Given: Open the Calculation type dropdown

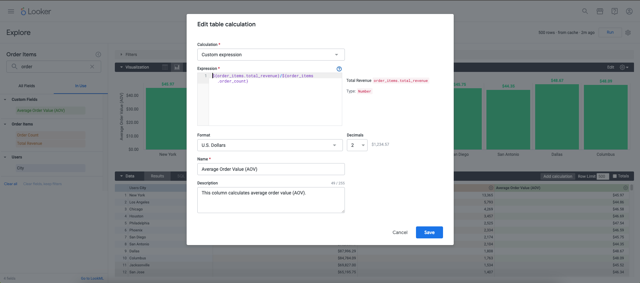Looking at the screenshot, I should (x=271, y=55).
